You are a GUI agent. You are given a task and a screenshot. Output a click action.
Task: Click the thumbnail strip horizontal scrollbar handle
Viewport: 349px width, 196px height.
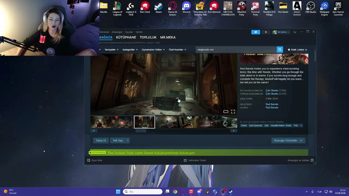[x=141, y=131]
